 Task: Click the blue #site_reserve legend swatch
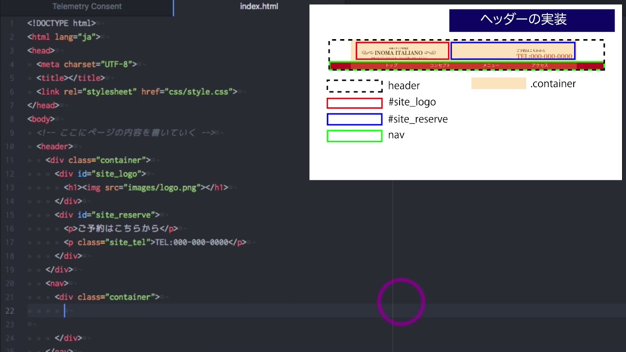coord(355,119)
